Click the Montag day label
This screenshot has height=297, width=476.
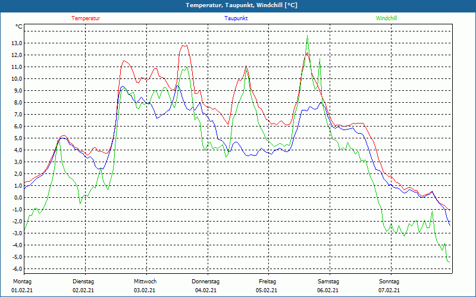22,282
